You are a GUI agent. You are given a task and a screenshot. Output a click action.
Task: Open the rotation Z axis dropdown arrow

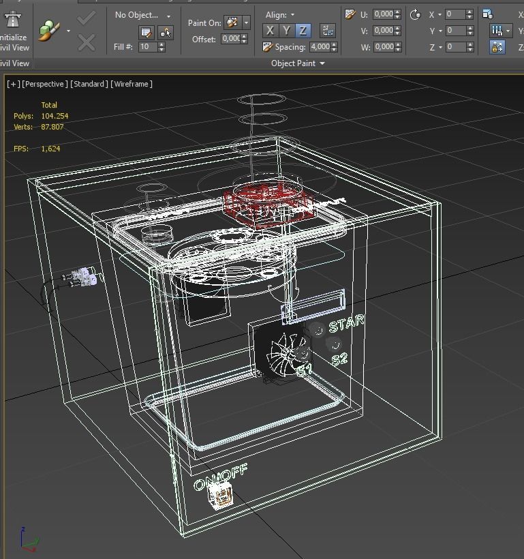[x=440, y=47]
